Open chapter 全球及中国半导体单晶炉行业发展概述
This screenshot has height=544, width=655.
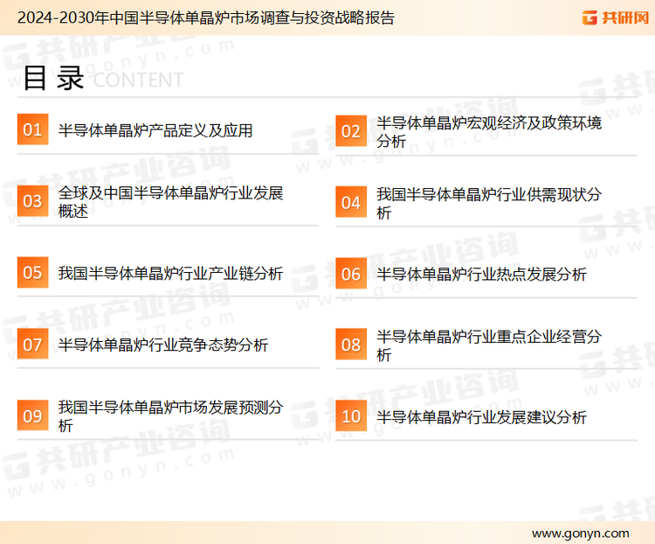pos(171,202)
